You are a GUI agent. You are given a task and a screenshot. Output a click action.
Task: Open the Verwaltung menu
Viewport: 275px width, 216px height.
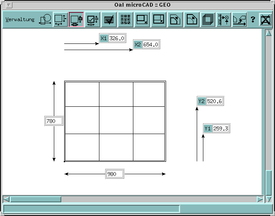pyautogui.click(x=20, y=19)
